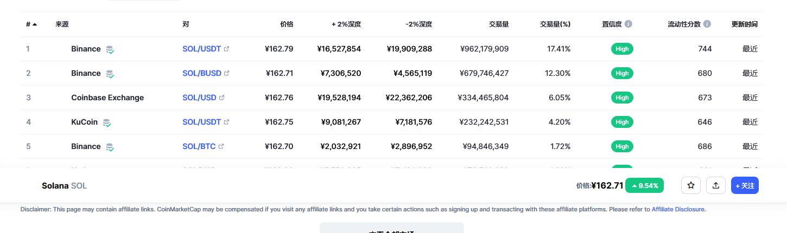The width and height of the screenshot is (787, 233).
Task: Click the share upload icon
Action: [716, 185]
